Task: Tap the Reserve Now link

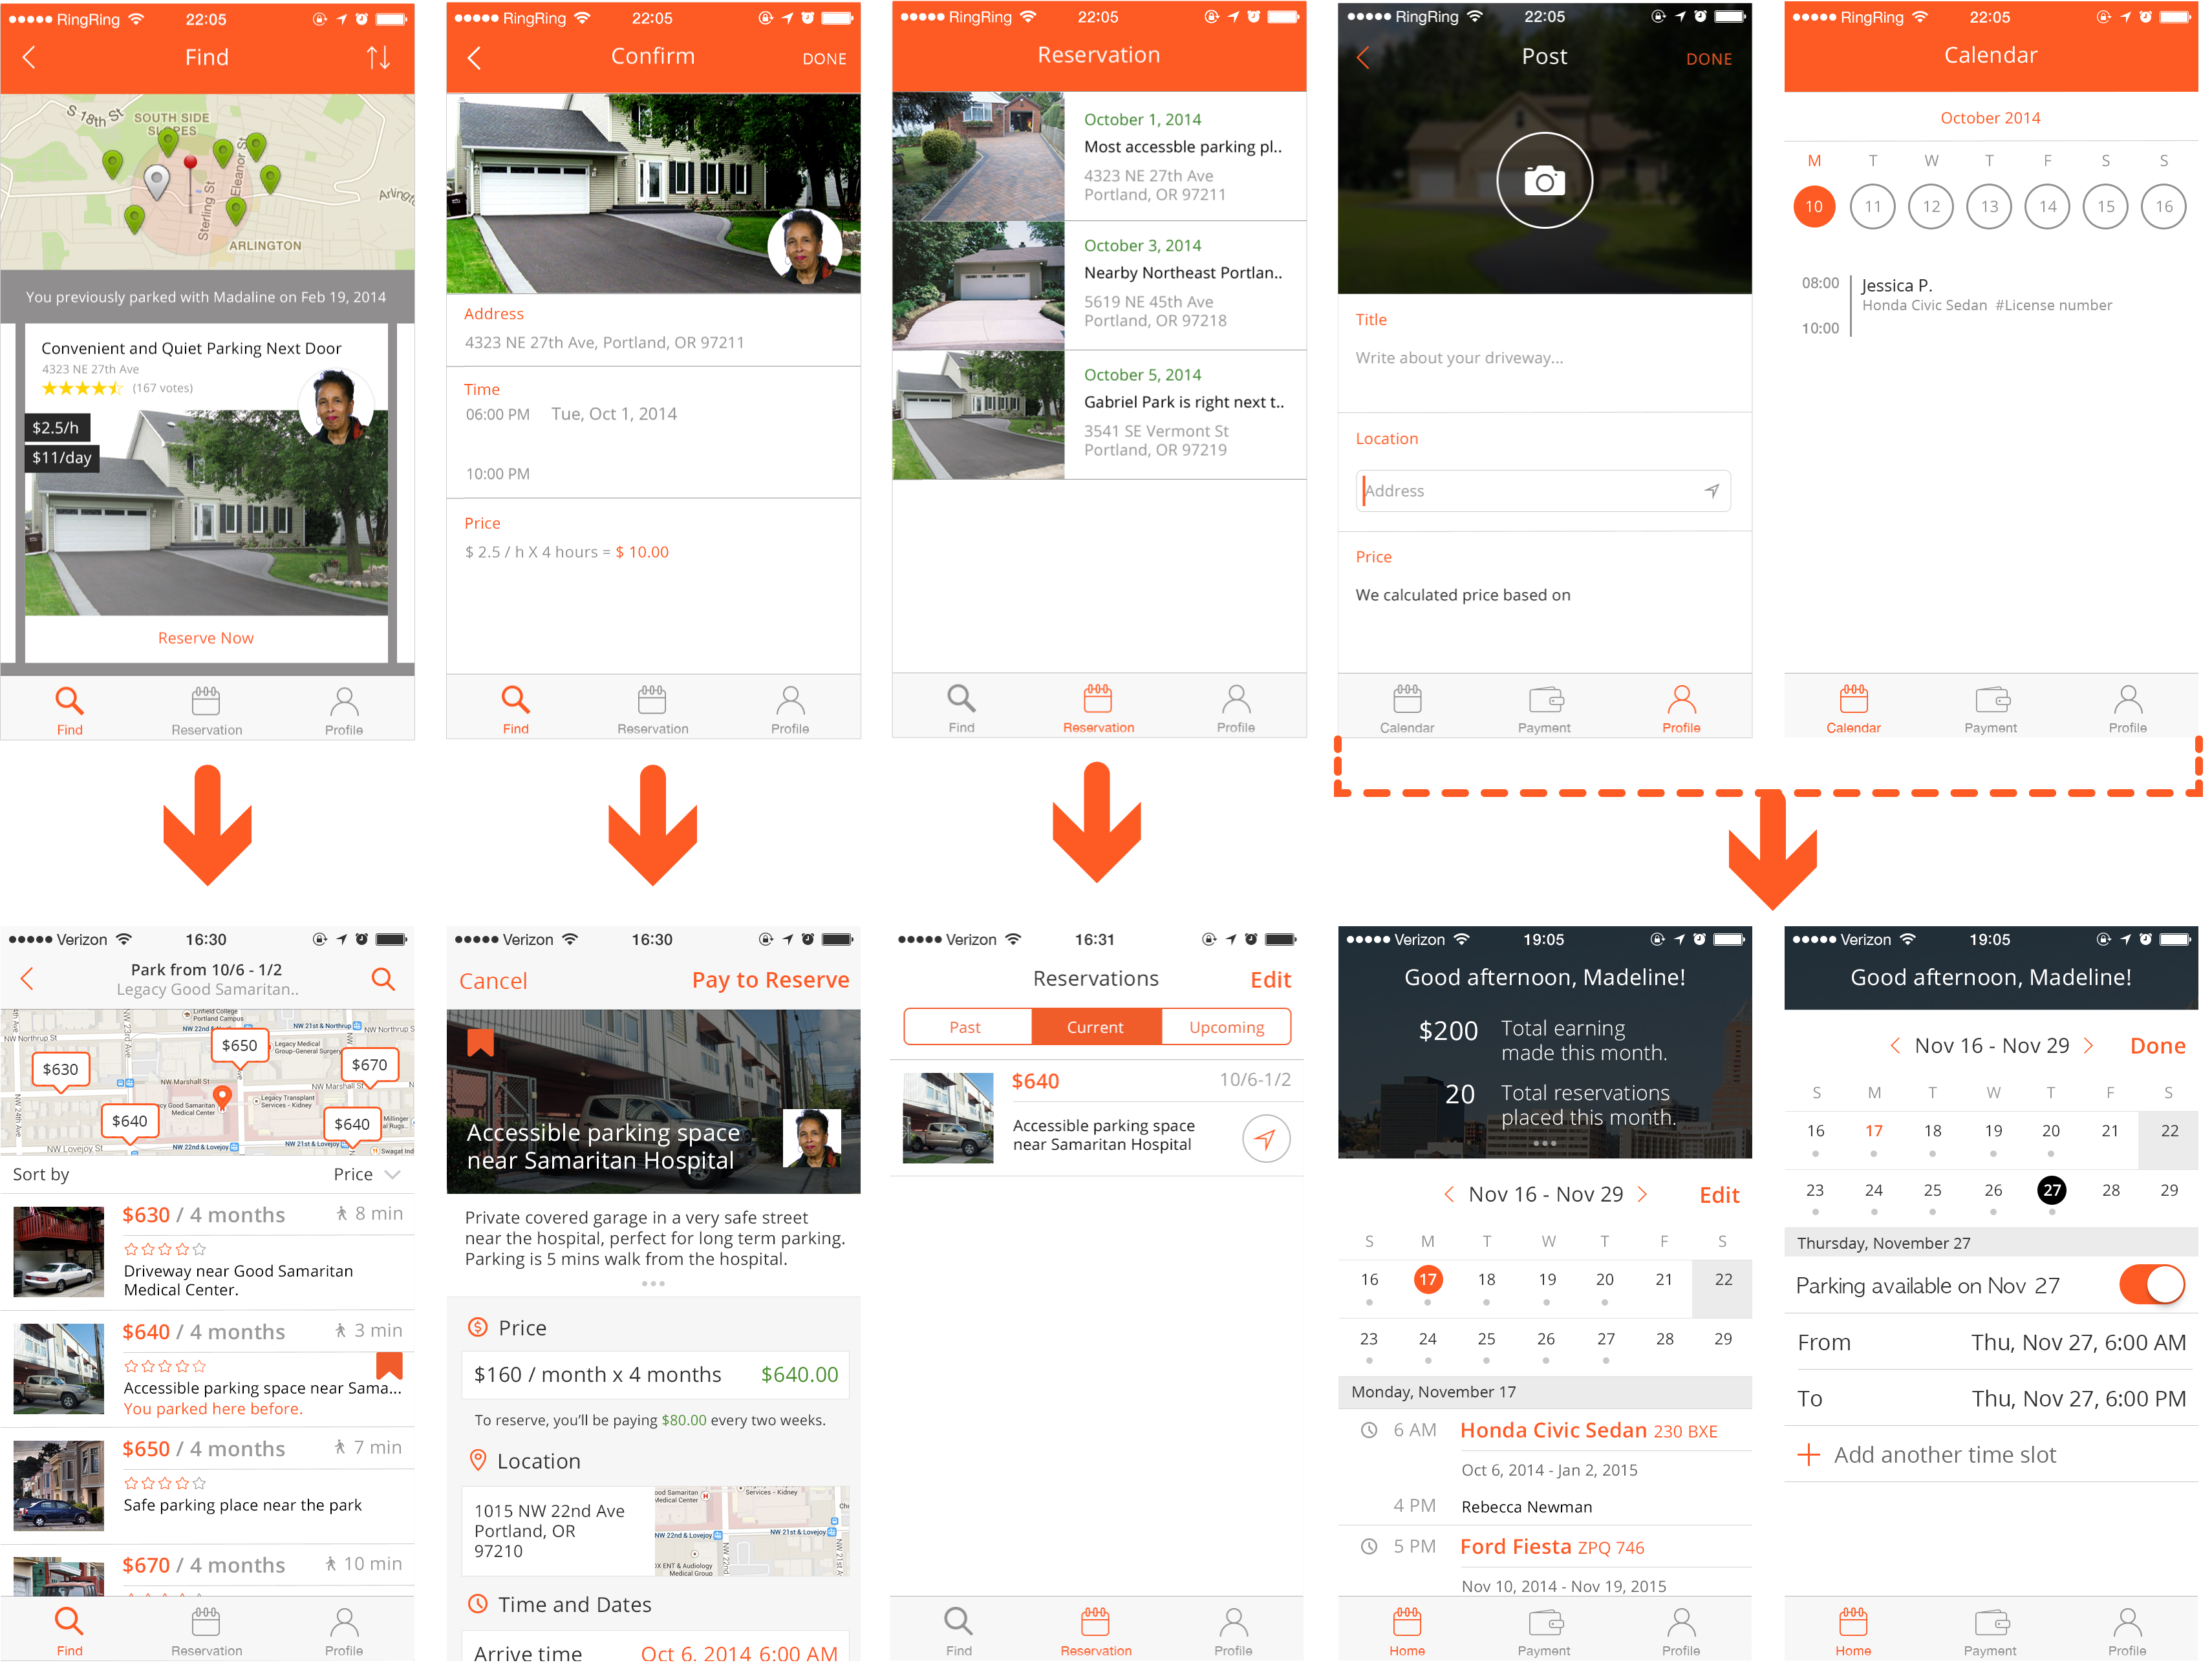Action: tap(206, 637)
